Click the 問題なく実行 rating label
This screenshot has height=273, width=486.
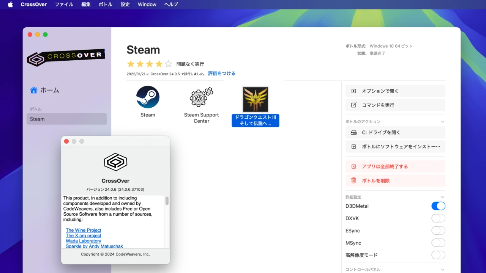(190, 64)
